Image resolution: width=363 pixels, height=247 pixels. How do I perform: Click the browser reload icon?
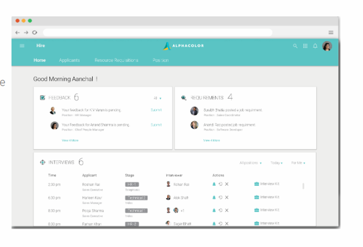click(35, 32)
